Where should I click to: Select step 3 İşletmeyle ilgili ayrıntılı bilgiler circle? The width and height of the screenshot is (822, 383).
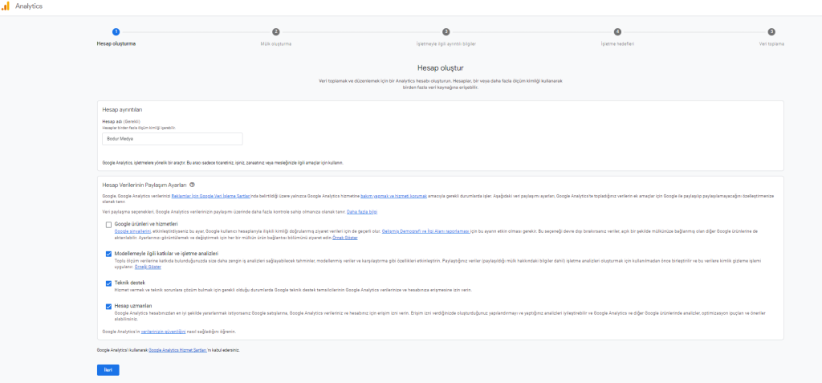[x=446, y=32]
